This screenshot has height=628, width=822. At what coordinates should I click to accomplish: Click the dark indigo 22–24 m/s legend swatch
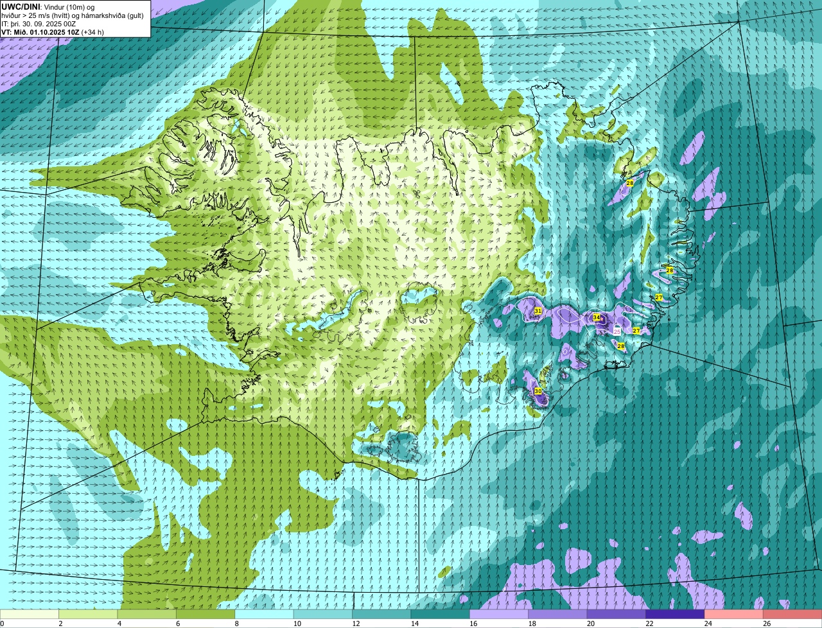(676, 615)
